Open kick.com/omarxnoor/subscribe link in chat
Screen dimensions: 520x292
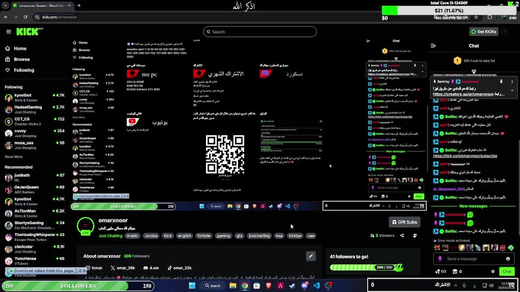465,156
